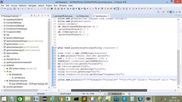This screenshot has width=182, height=102.
Task: Open Package Explorer View Menu
Action: coord(42,16)
